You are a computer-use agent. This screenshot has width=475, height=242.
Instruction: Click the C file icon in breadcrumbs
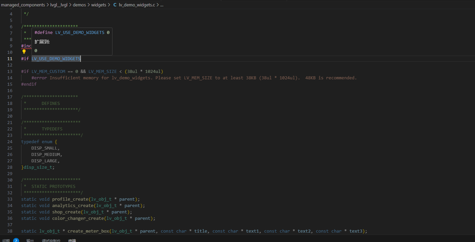[115, 5]
